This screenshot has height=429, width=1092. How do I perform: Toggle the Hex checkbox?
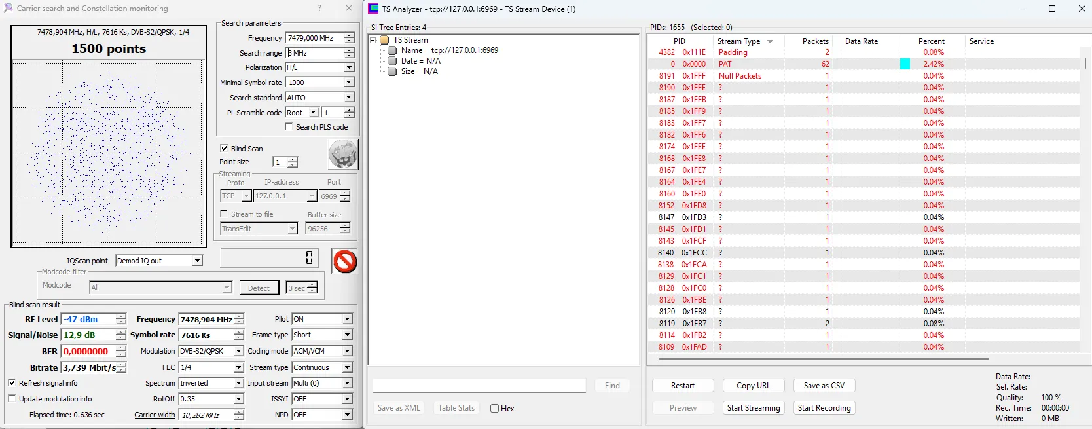coord(495,409)
